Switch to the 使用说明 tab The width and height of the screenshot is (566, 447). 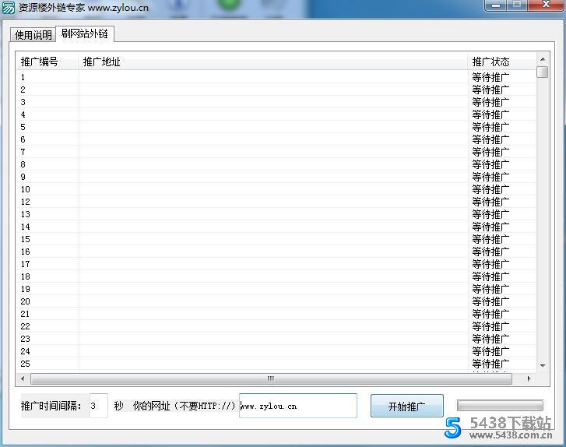coord(33,35)
